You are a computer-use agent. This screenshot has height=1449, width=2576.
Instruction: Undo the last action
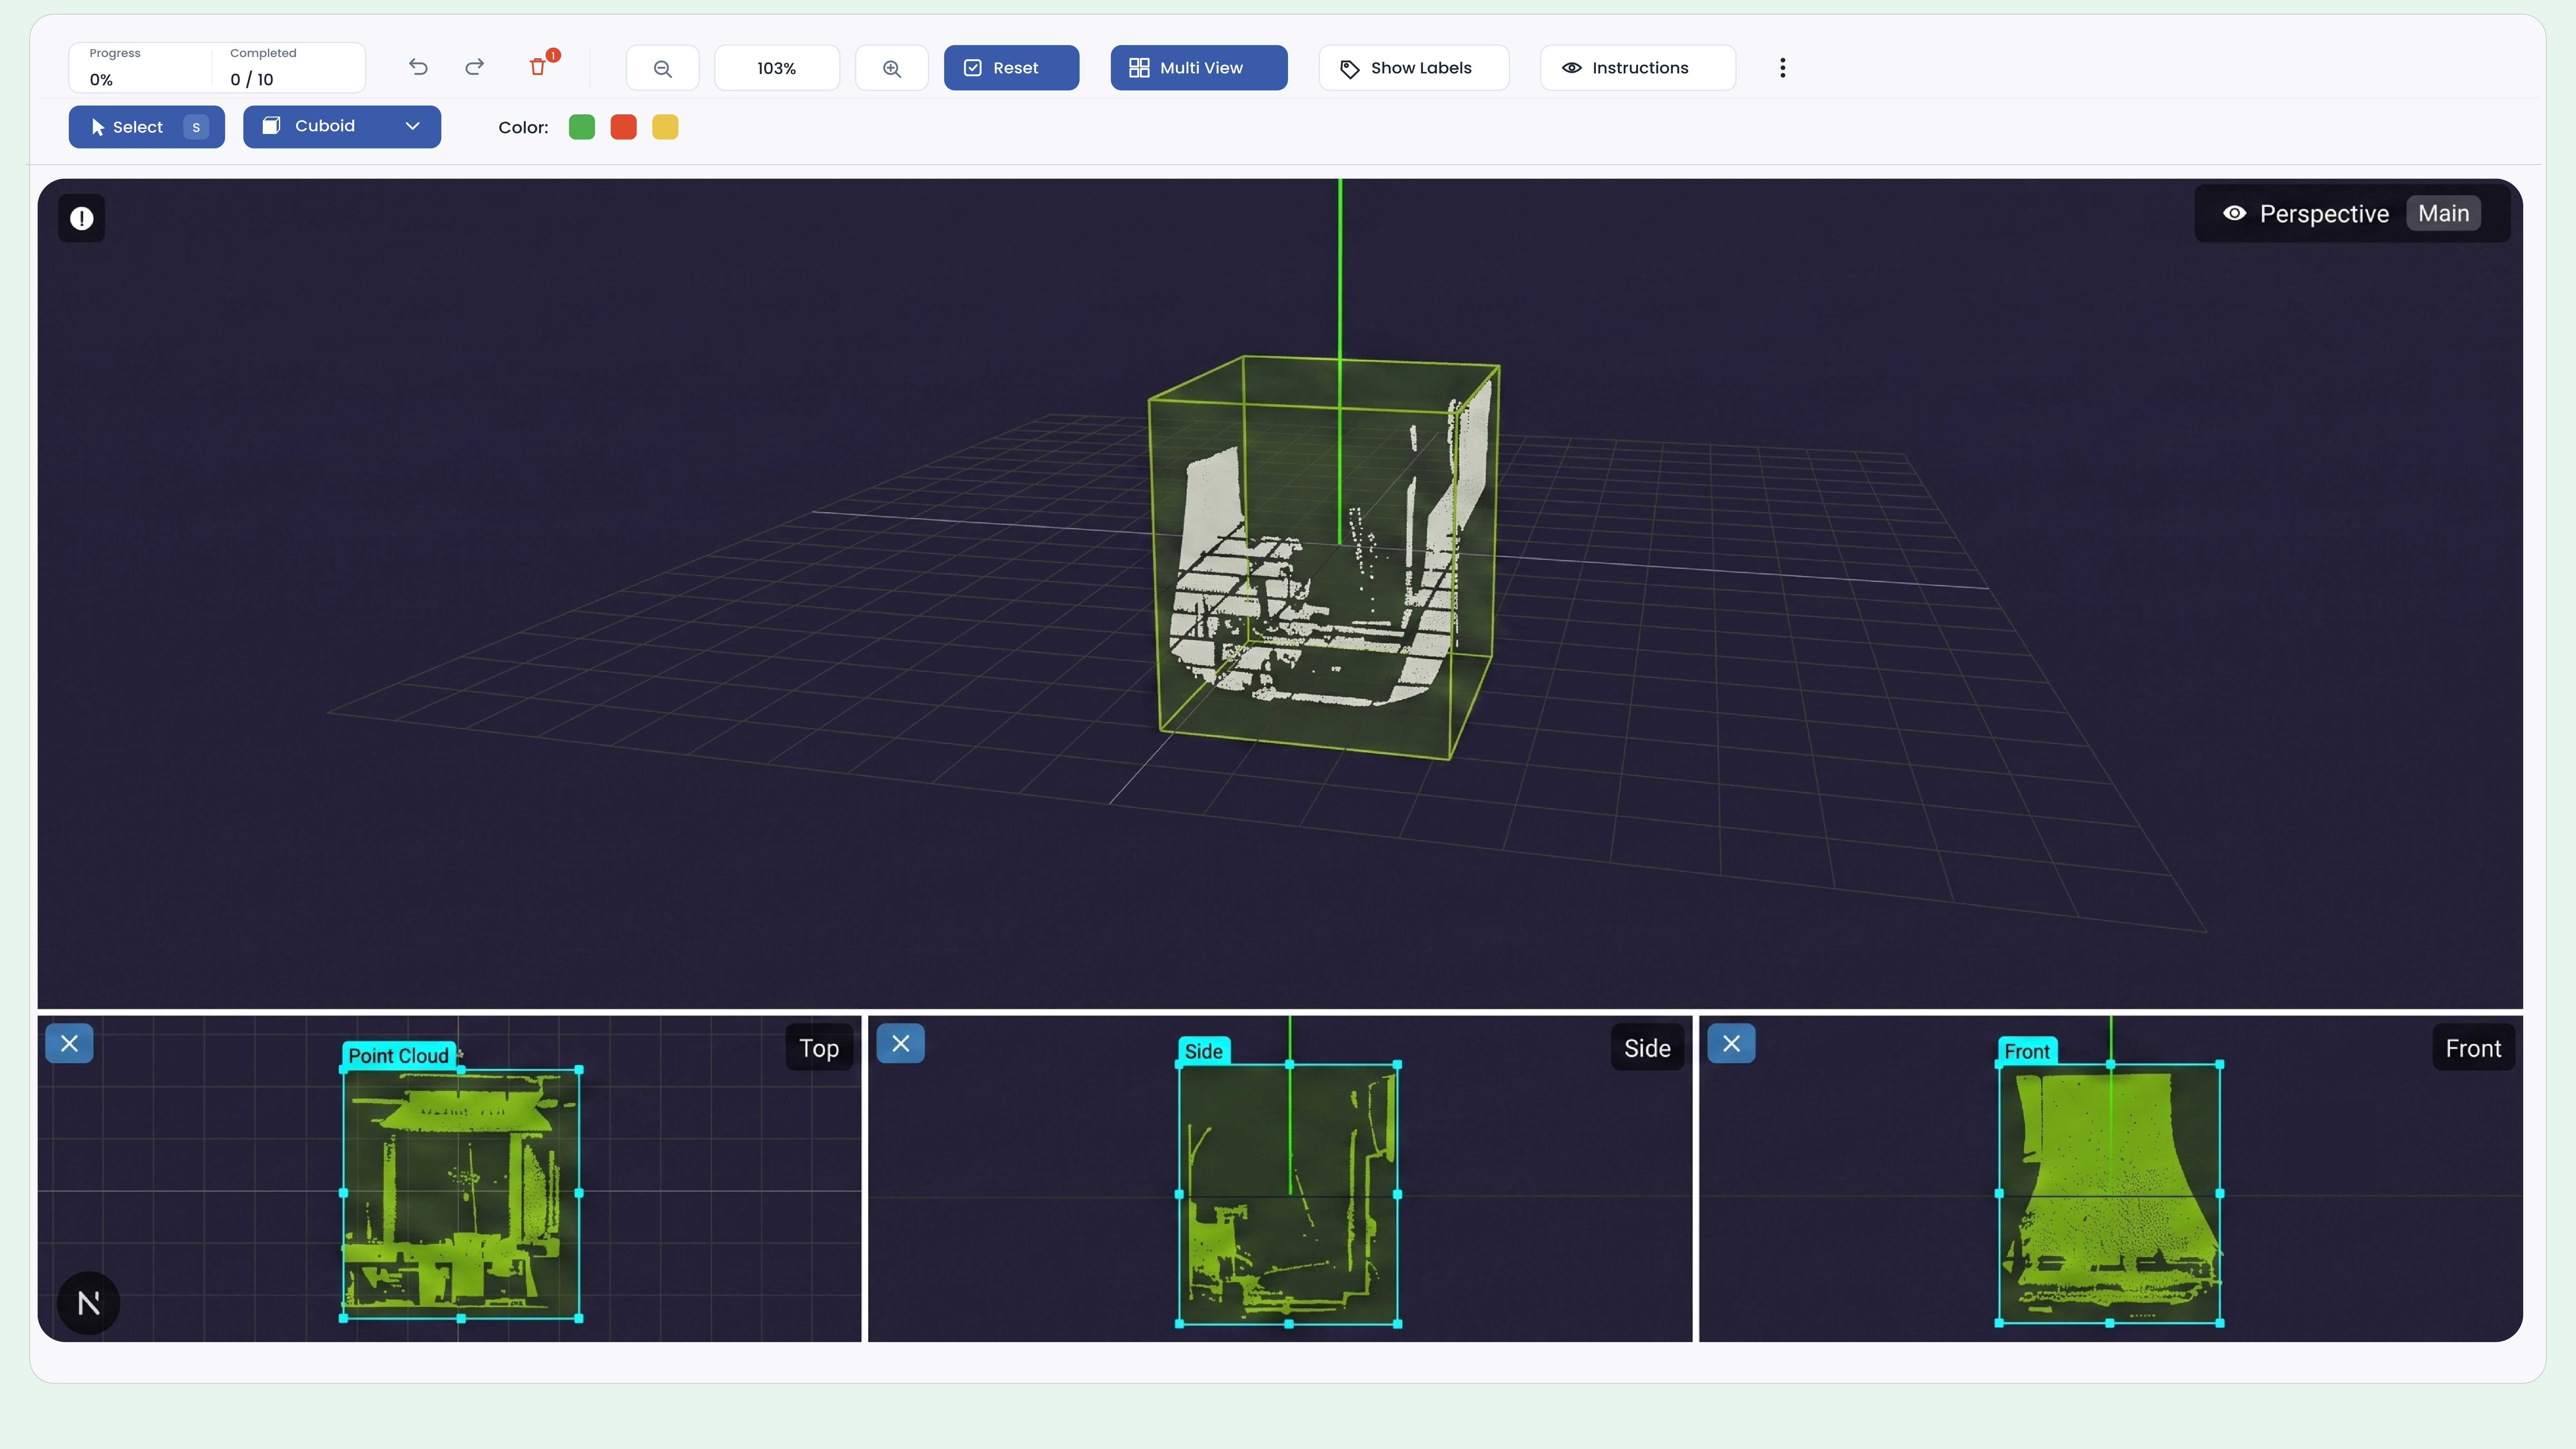coord(418,67)
